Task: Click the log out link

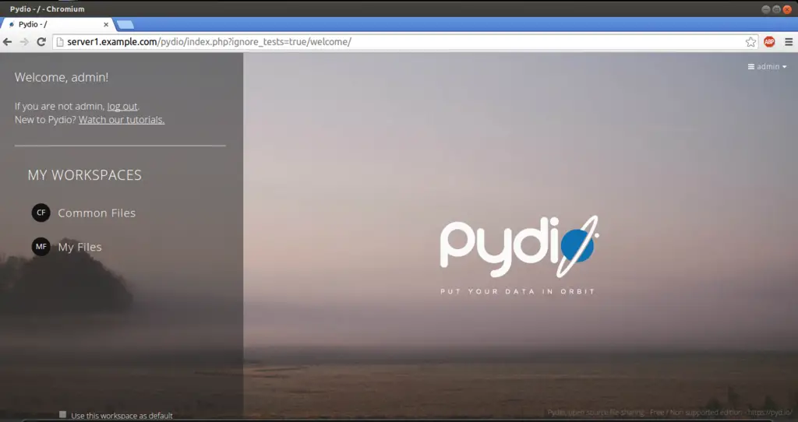Action: pos(122,106)
